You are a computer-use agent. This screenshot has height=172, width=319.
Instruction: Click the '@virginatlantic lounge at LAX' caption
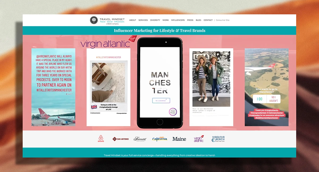pos(108,107)
